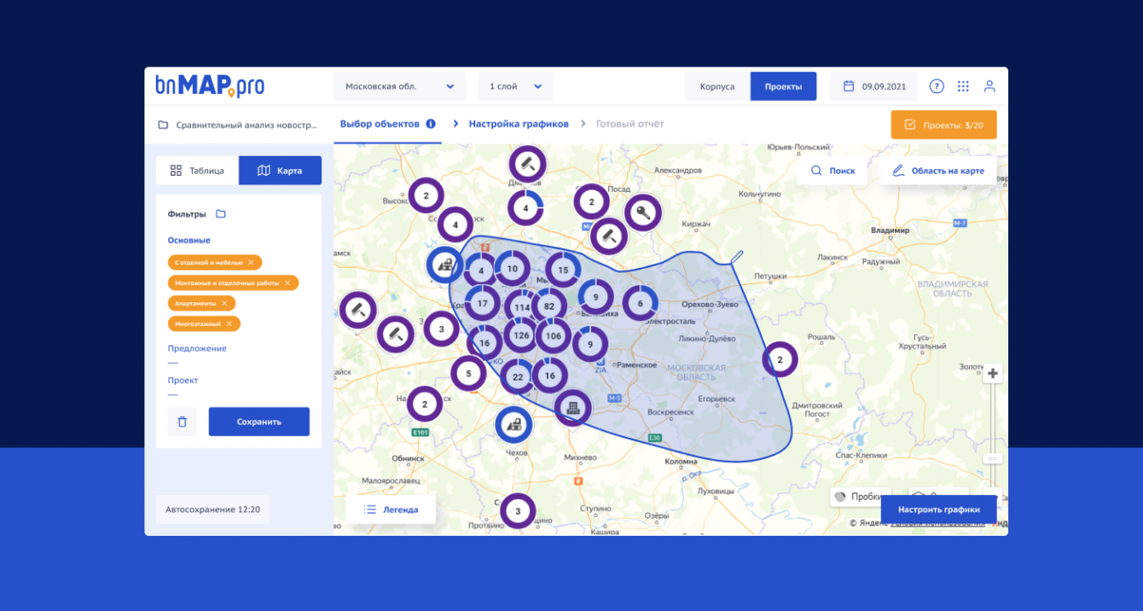Switch to Таблица view
The image size is (1143, 611).
click(197, 171)
